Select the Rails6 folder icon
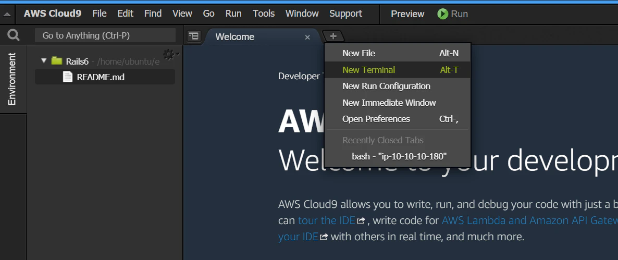Image resolution: width=618 pixels, height=260 pixels. (x=57, y=60)
